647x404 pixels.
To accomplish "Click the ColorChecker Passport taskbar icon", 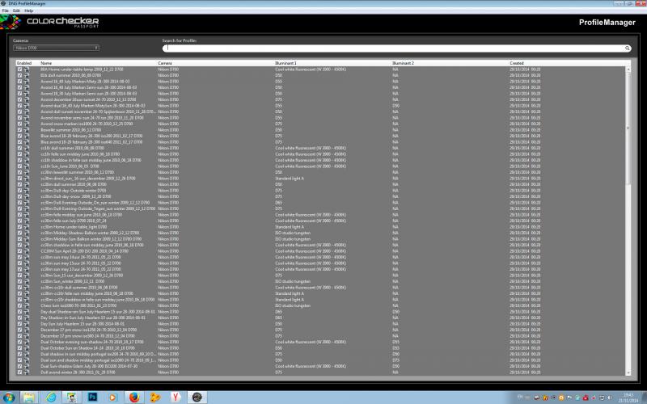I will point(197,397).
